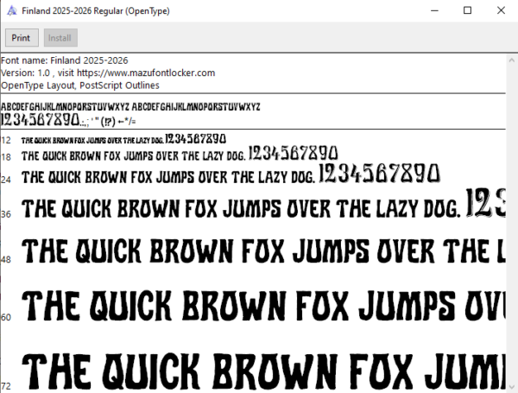This screenshot has width=518, height=393.
Task: Click the size 60 sample label
Action: click(x=6, y=318)
